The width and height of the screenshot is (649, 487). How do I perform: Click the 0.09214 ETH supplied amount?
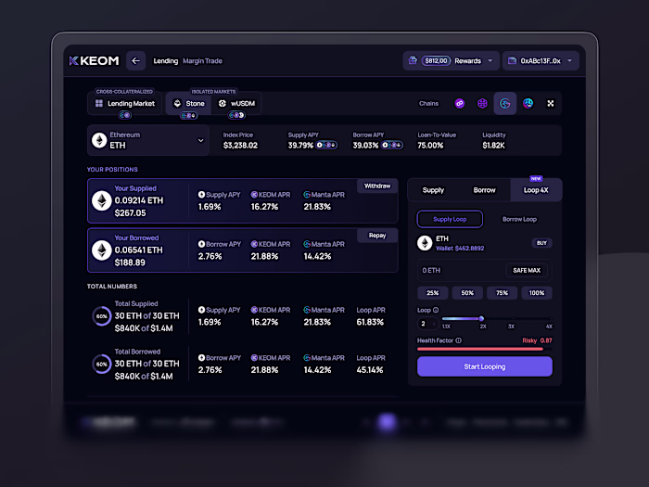139,200
